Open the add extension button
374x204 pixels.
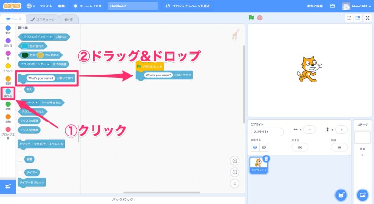click(x=7, y=186)
